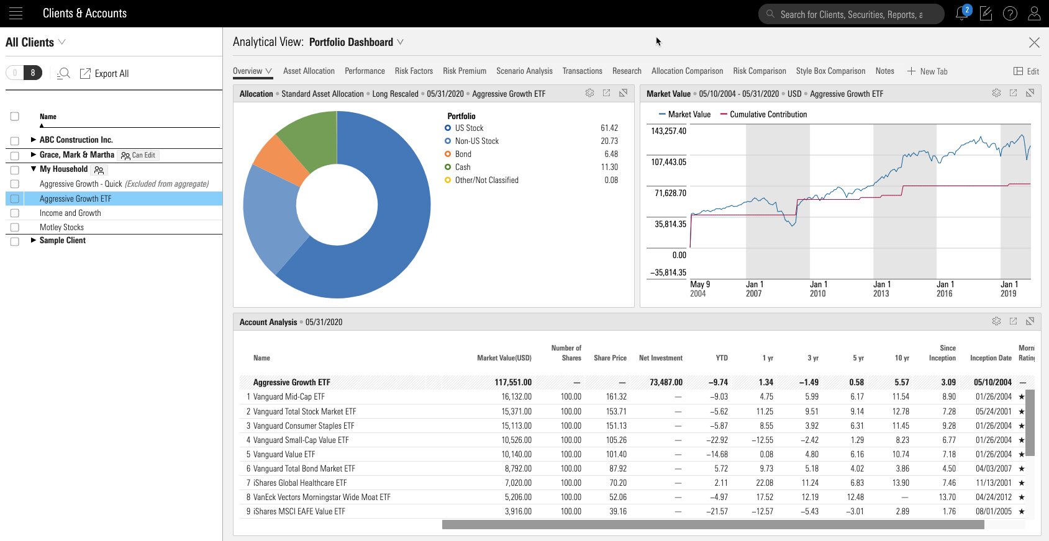1049x541 pixels.
Task: Open Allocation panel settings gear
Action: pos(589,93)
